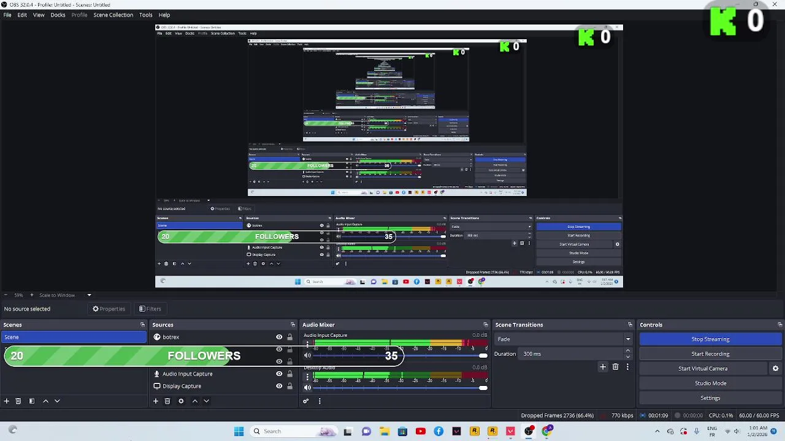The width and height of the screenshot is (785, 441).
Task: Click Start Recording button
Action: click(x=710, y=354)
